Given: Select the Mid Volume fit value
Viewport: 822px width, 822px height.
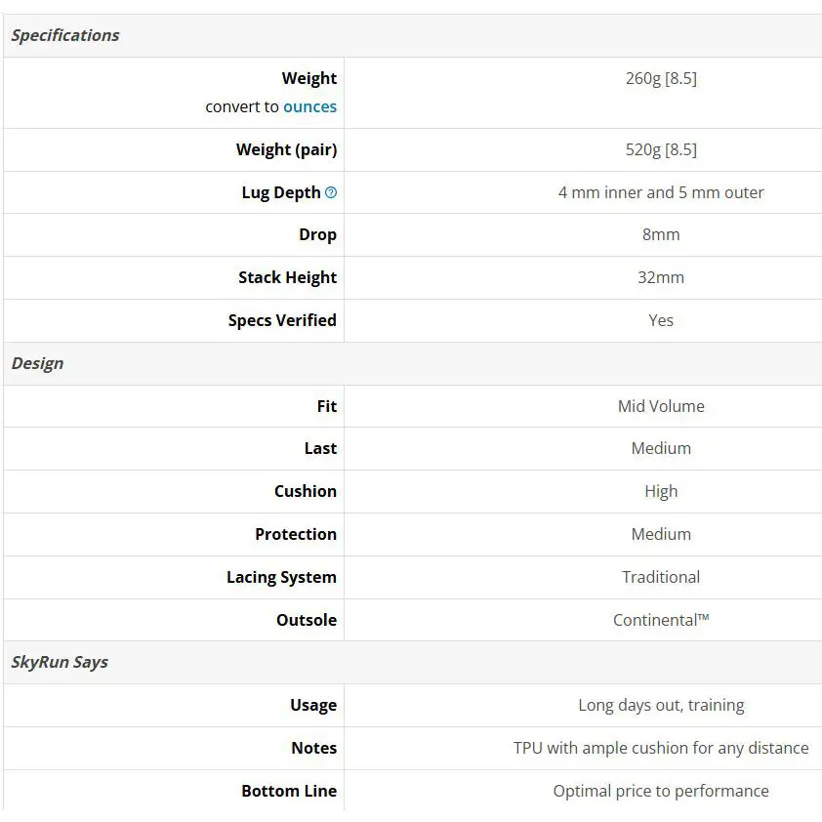Looking at the screenshot, I should 661,406.
